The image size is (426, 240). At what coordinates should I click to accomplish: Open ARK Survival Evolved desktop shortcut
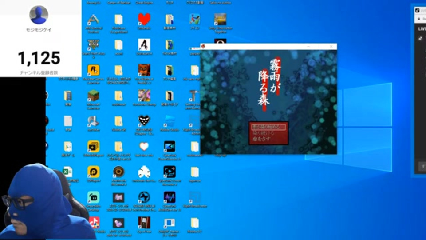pos(94,20)
